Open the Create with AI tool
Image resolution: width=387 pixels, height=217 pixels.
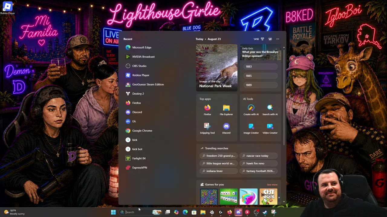click(x=251, y=110)
